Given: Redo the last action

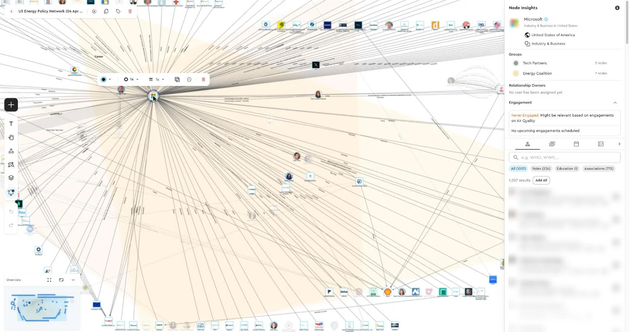Looking at the screenshot, I should coord(11,225).
